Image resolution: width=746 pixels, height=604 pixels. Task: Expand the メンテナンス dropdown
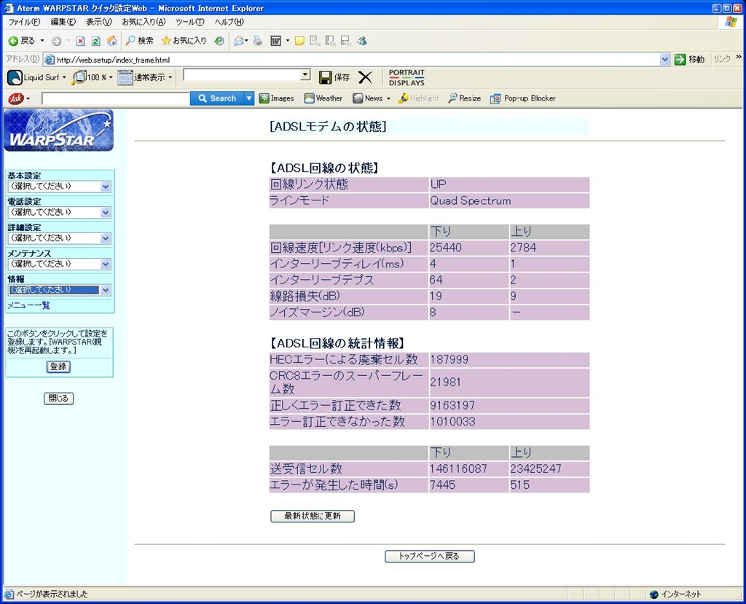106,264
